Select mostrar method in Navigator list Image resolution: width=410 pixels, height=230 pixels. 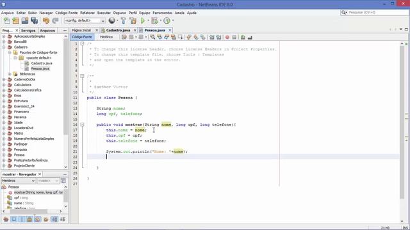tap(38, 192)
